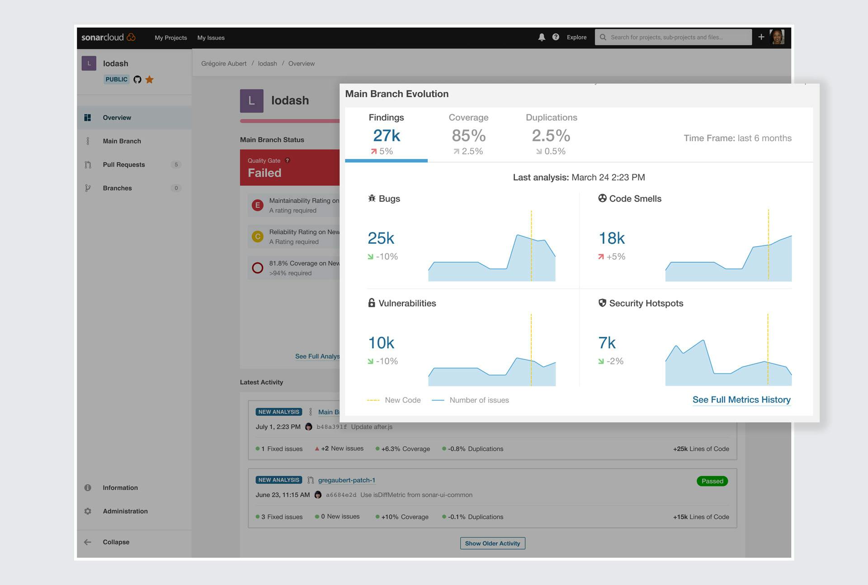
Task: Click the search magnifier icon
Action: [x=603, y=37]
